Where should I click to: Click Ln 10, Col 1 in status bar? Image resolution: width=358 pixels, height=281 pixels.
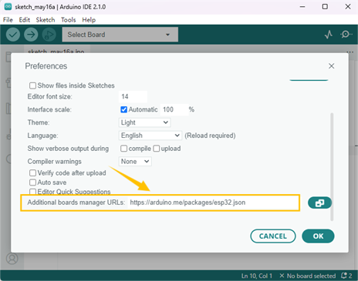tap(256, 276)
